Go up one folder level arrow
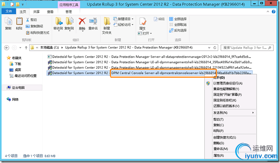280x163 pixels. click(x=26, y=48)
